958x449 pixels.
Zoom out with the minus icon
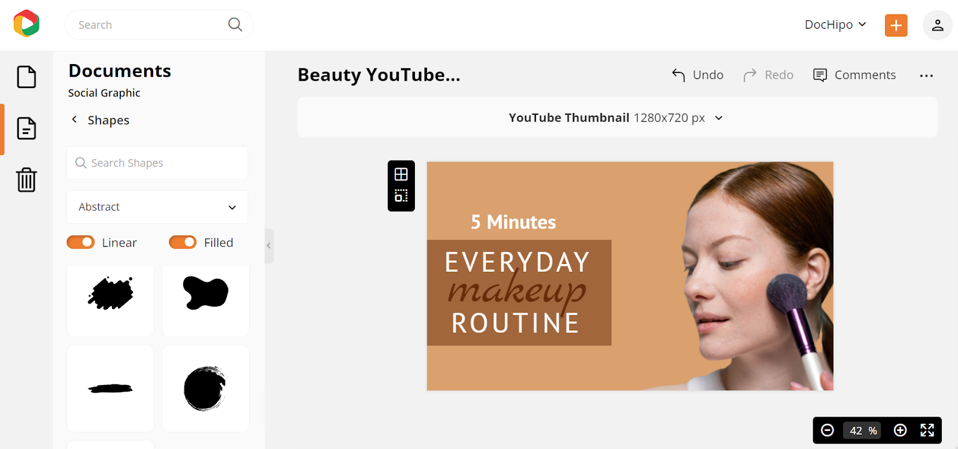point(827,430)
